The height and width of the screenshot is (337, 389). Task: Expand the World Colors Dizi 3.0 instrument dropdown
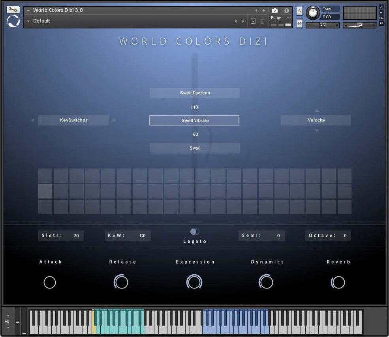[28, 10]
